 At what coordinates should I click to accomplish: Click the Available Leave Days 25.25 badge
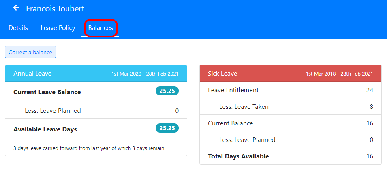[x=167, y=128]
